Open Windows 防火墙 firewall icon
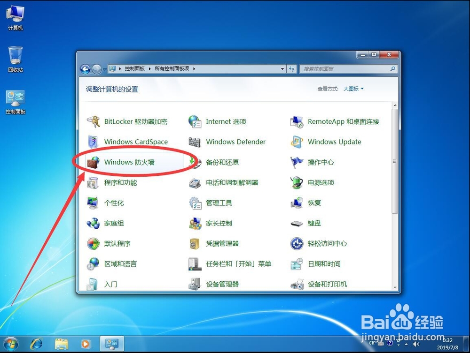470x353 pixels. (x=94, y=162)
